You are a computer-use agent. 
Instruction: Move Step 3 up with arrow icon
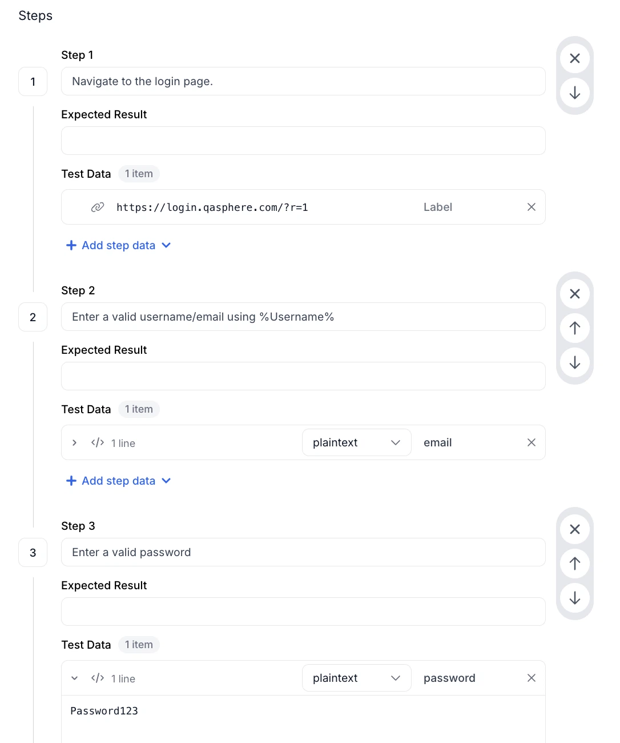pos(575,564)
